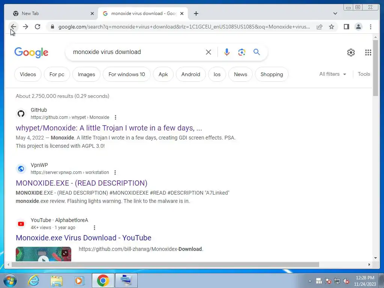
Task: Start voice search with the microphone
Action: [227, 52]
